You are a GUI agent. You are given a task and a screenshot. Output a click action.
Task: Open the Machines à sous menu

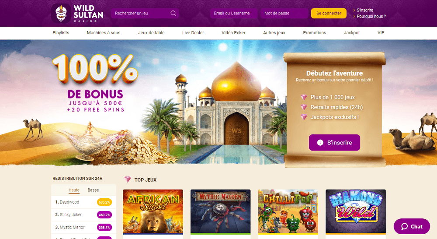point(104,33)
